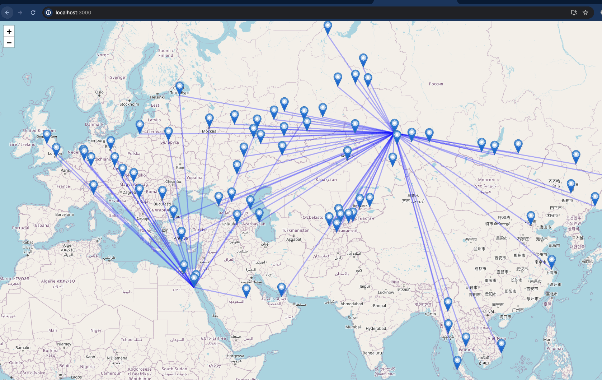The height and width of the screenshot is (380, 602).
Task: Select the marker near Moscow
Action: [209, 120]
